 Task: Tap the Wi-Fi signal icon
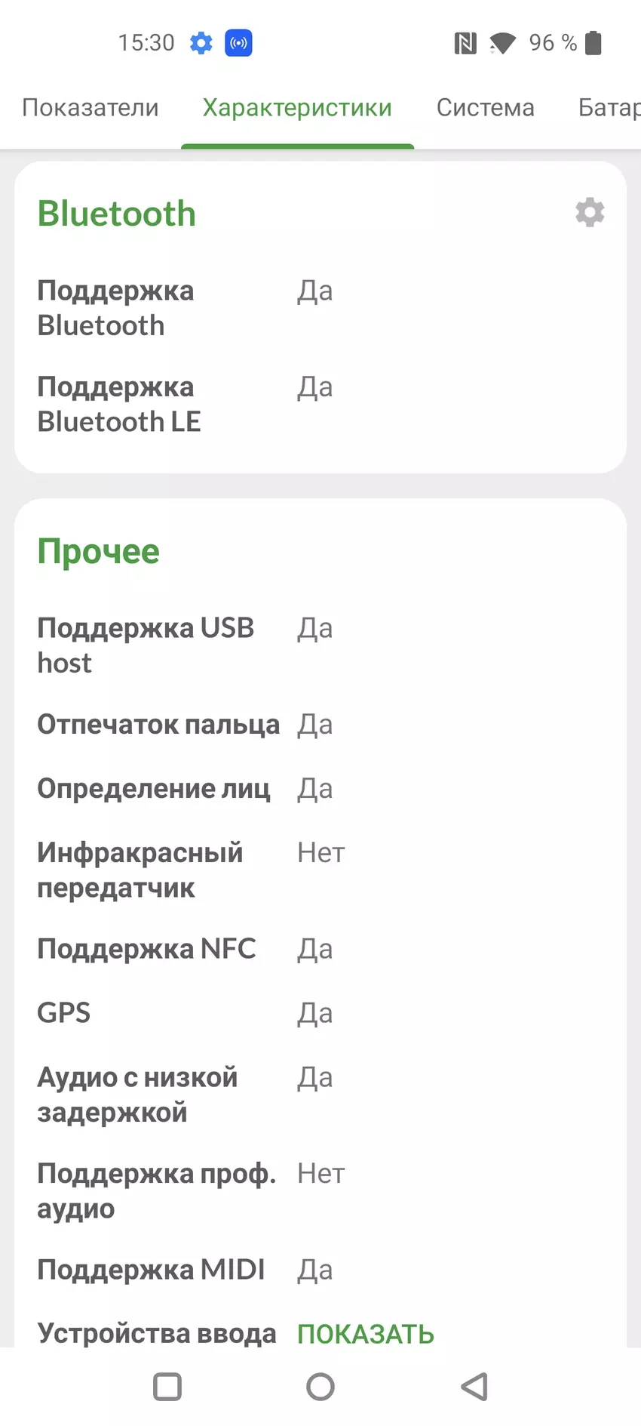[x=502, y=43]
